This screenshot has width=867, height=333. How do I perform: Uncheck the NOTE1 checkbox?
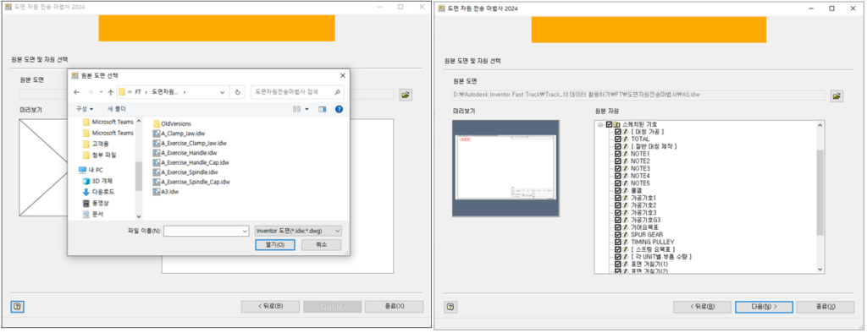click(617, 154)
